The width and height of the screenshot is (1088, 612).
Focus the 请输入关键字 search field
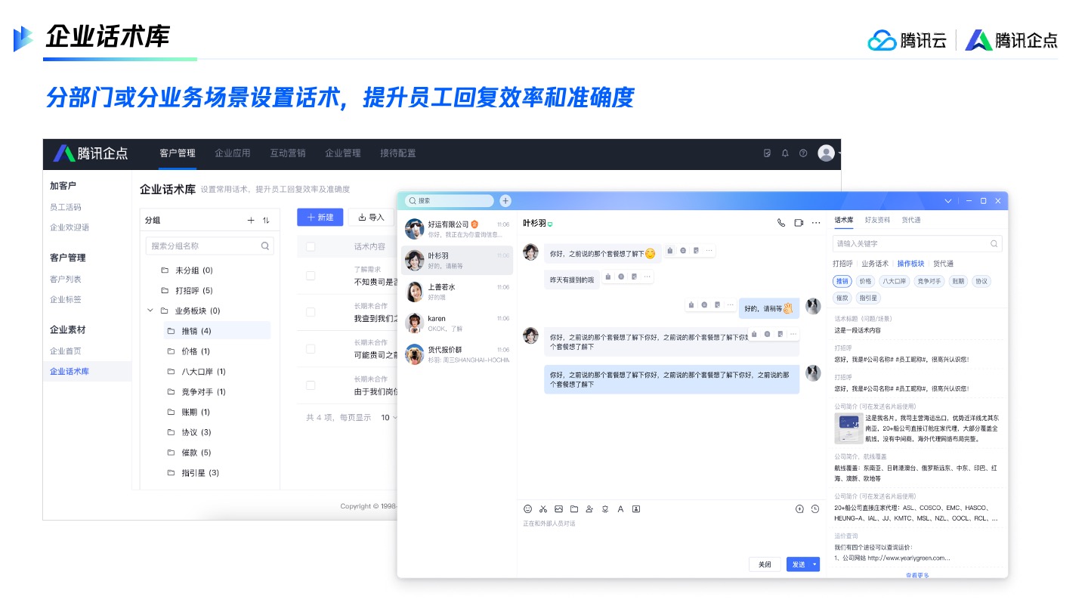coord(917,243)
